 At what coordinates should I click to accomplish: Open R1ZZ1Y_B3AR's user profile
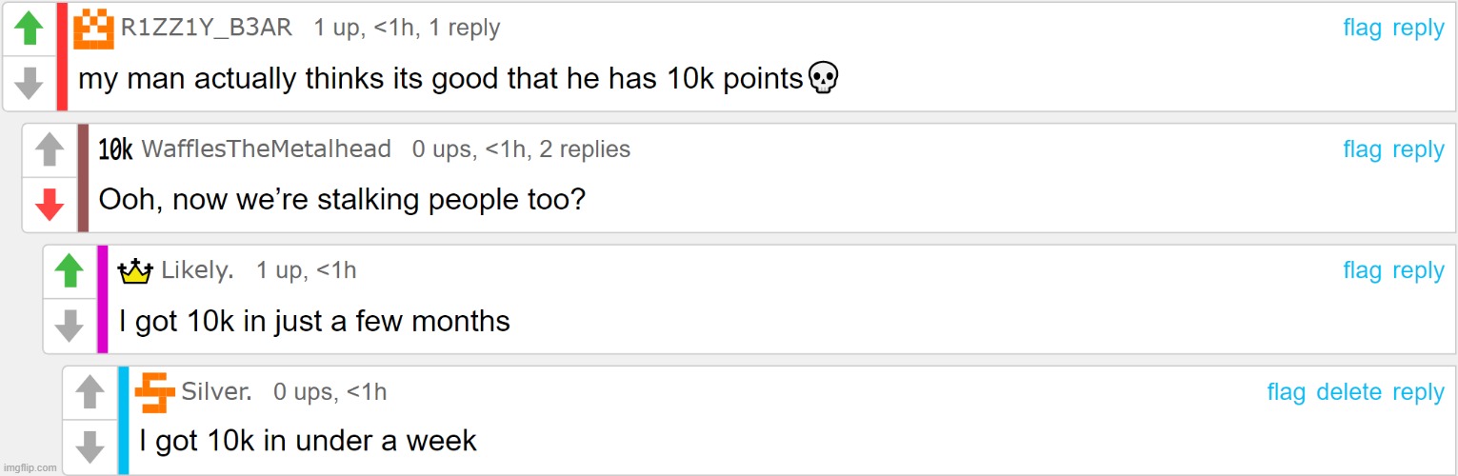click(x=207, y=29)
